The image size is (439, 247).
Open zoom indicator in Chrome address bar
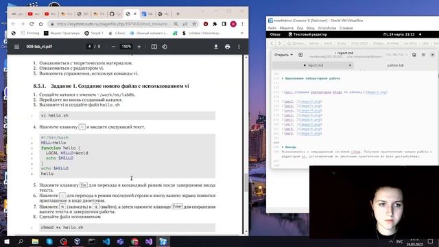click(176, 24)
